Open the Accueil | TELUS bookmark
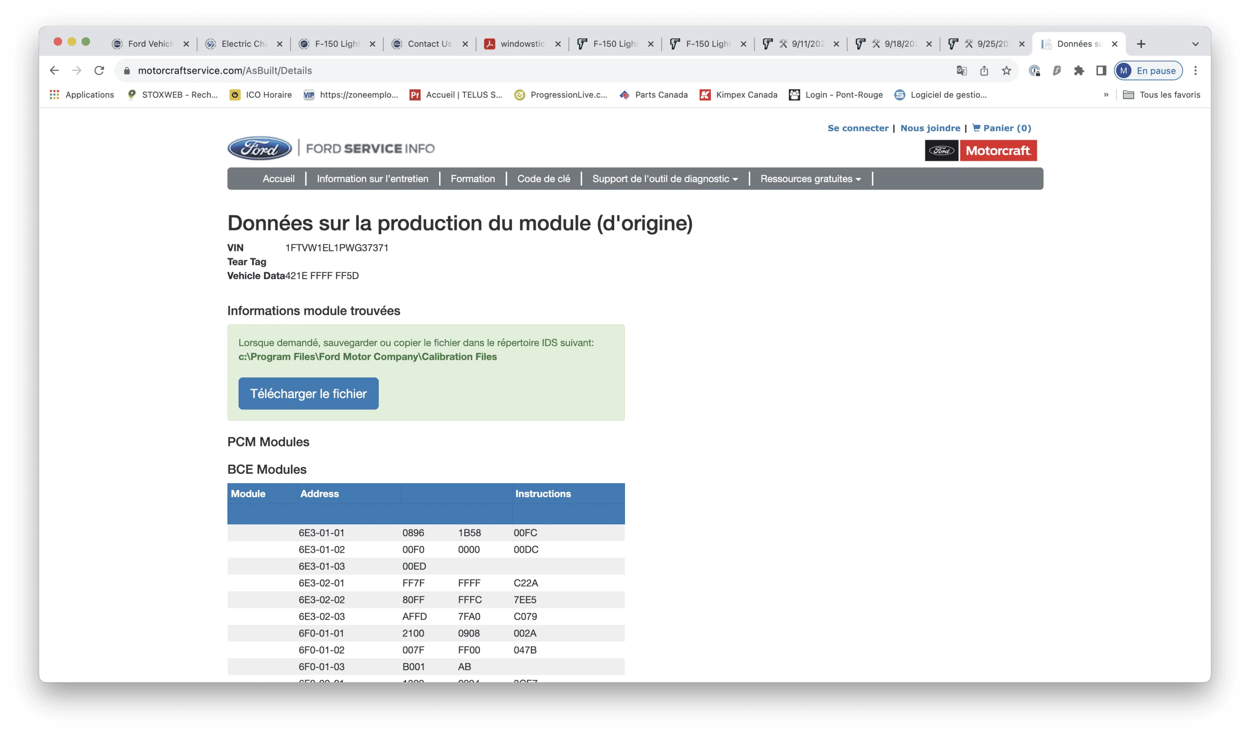Screen dimensions: 1250x734 point(456,95)
